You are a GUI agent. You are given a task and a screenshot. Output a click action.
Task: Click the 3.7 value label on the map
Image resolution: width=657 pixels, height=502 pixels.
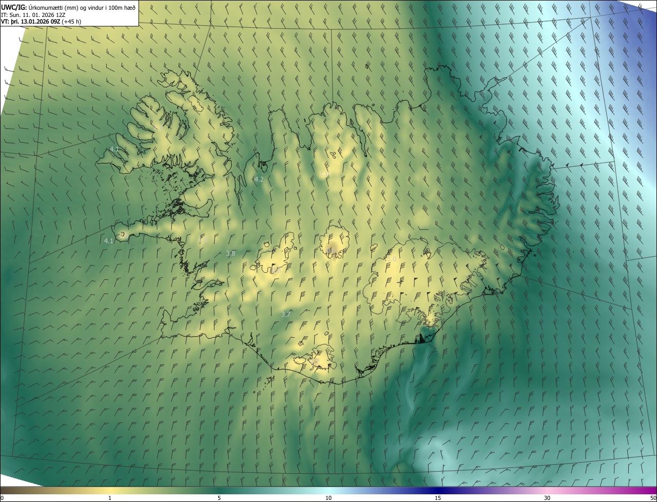286,314
